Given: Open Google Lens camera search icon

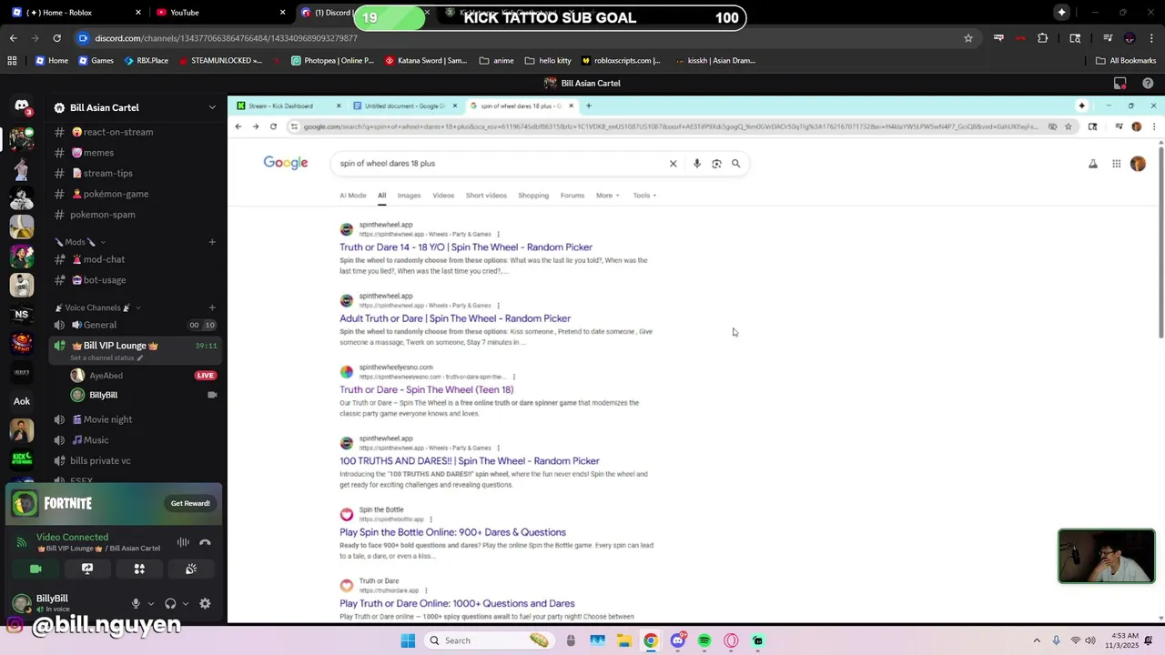Looking at the screenshot, I should pyautogui.click(x=716, y=164).
